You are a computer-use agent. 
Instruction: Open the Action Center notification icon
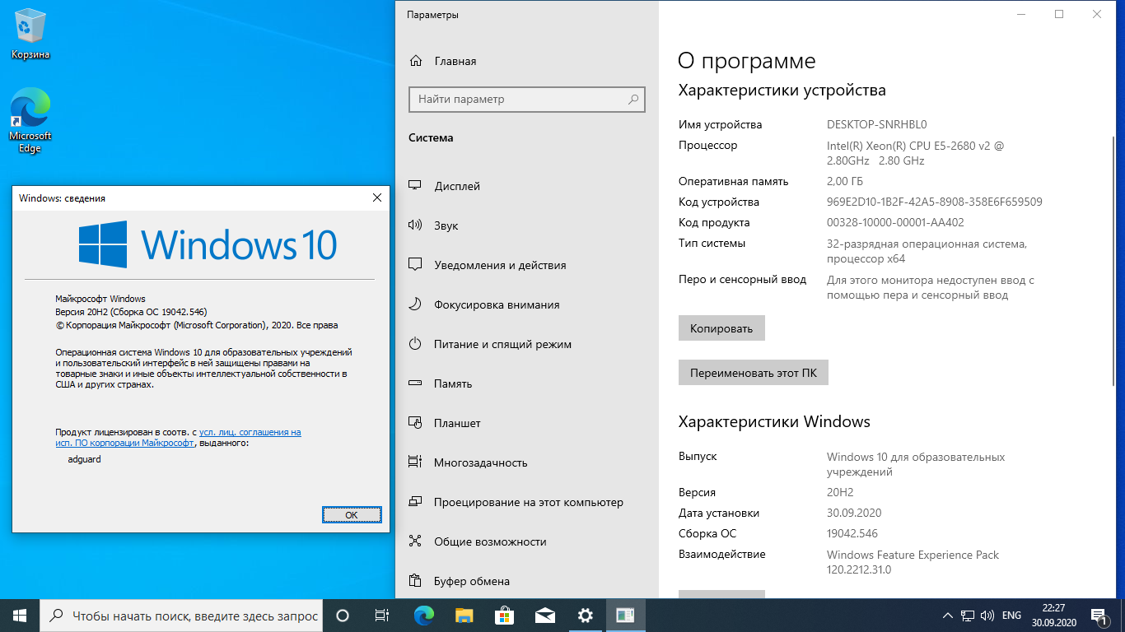1098,616
